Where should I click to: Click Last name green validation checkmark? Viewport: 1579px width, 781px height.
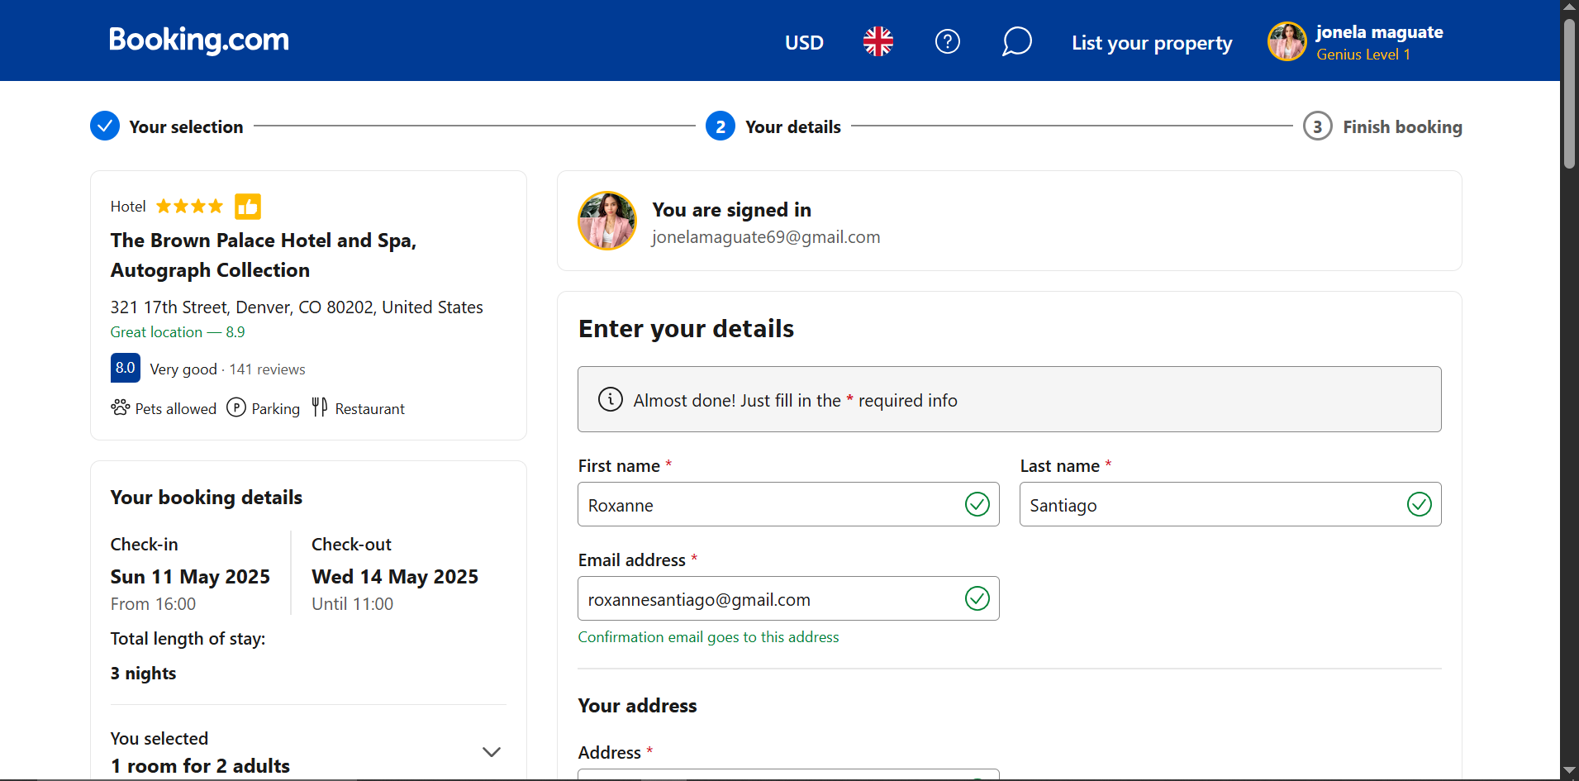click(x=1420, y=504)
